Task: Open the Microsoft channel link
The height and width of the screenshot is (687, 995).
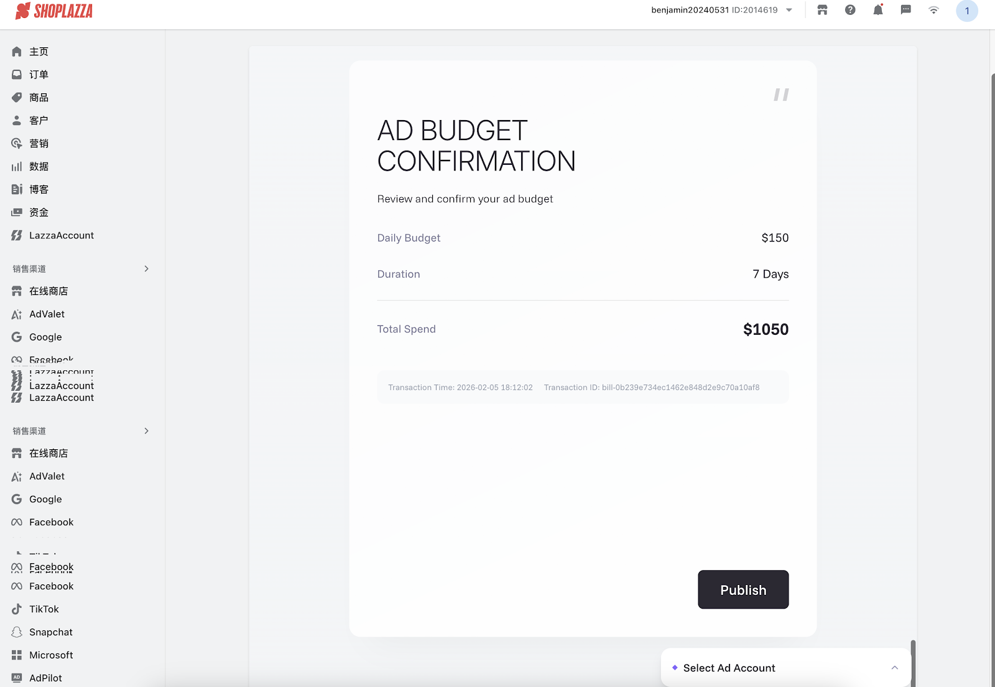Action: (51, 655)
